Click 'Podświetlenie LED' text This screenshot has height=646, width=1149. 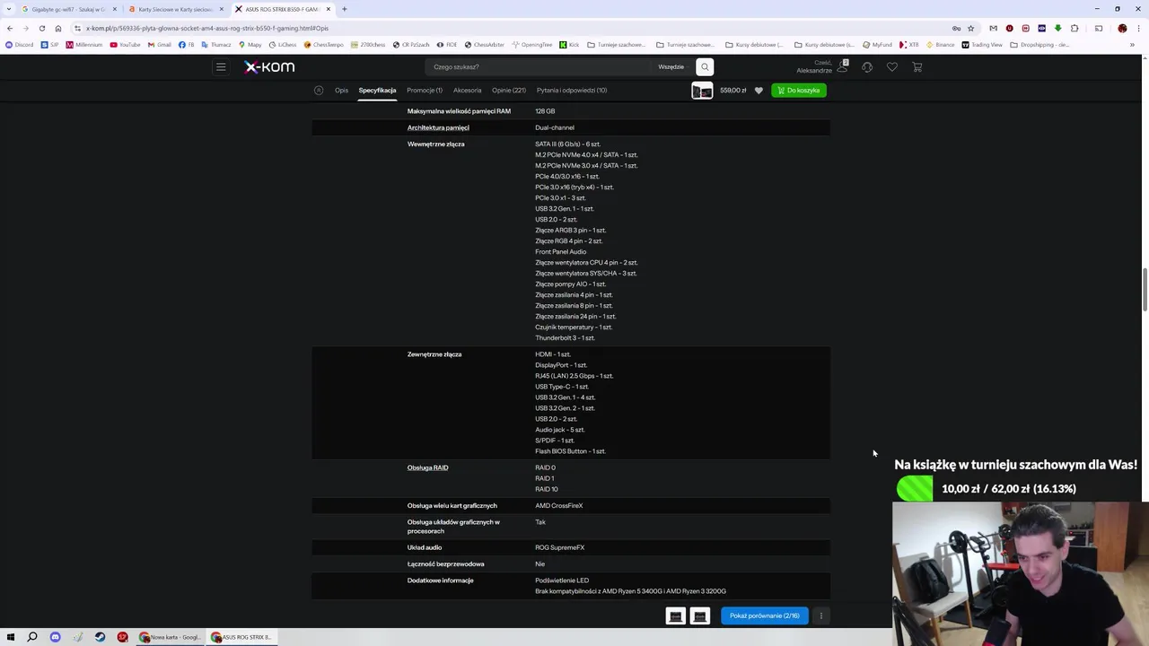562,581
